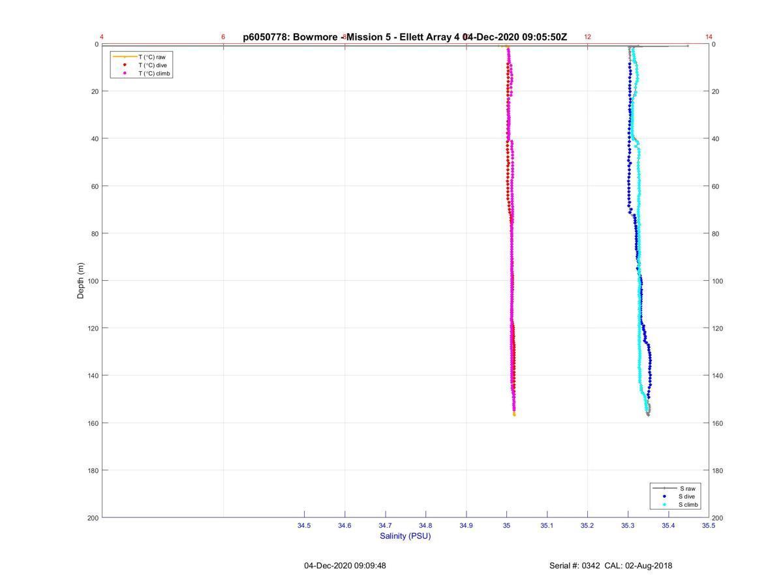Select the 'T (°C) dive' legend entry
Image resolution: width=783 pixels, height=582 pixels.
(x=152, y=65)
